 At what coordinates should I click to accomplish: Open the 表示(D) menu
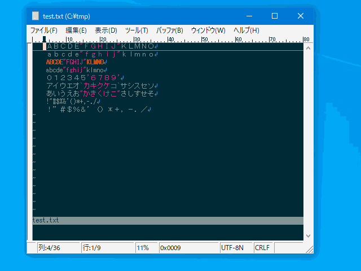click(x=106, y=30)
